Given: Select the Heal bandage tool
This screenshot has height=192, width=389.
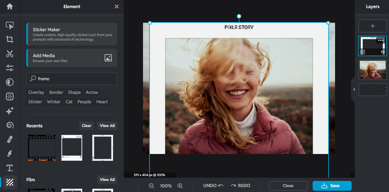Looking at the screenshot, I should click(10, 140).
